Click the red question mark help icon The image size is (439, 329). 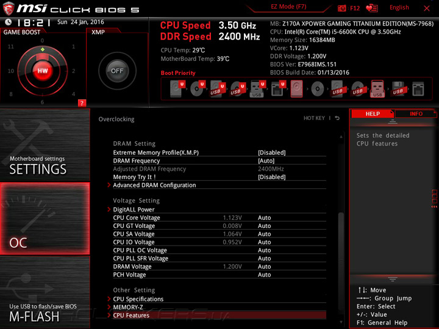click(x=82, y=103)
